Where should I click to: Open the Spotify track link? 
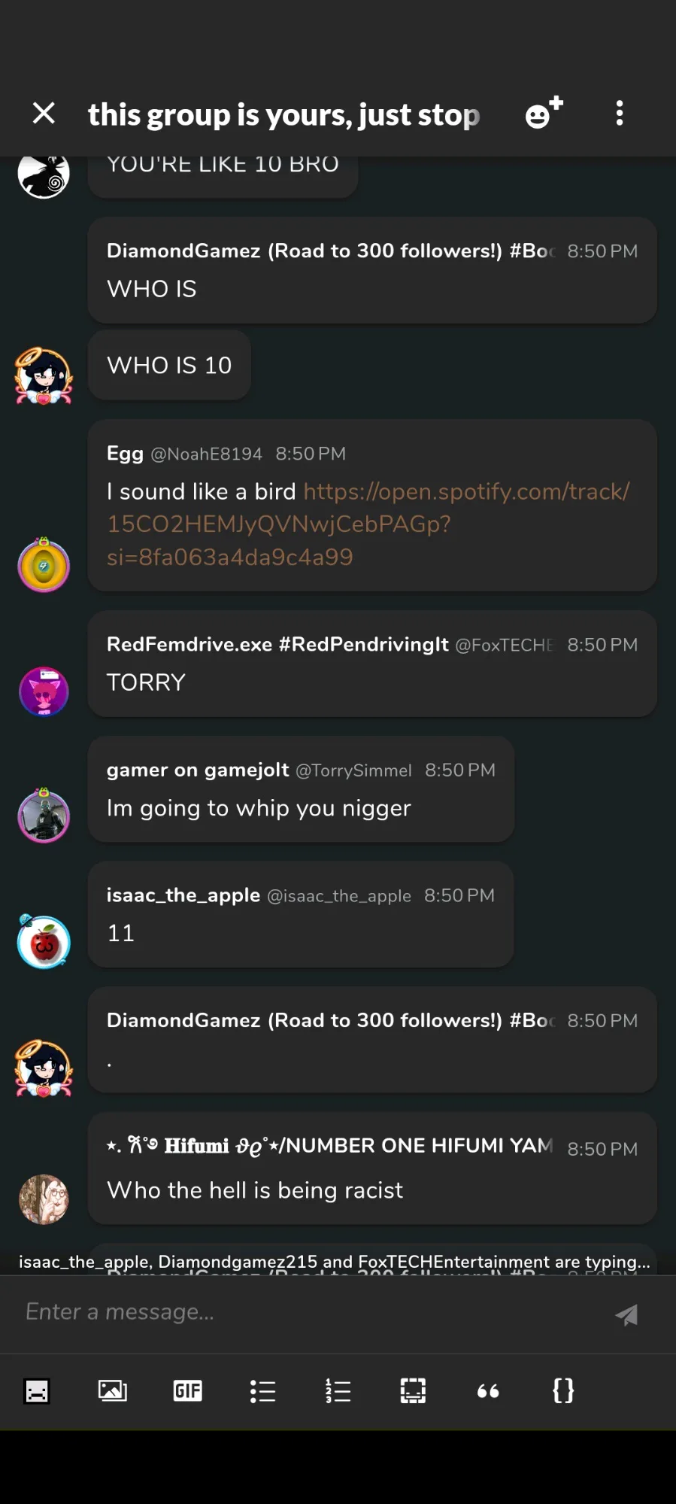(368, 524)
